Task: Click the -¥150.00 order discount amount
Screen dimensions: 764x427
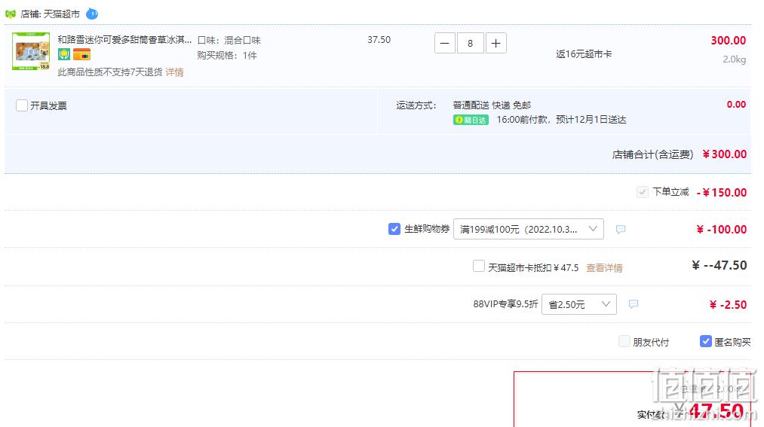Action: click(722, 193)
